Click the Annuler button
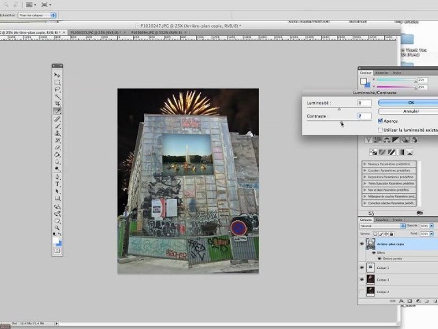Viewport: 438px width, 329px height. click(411, 111)
